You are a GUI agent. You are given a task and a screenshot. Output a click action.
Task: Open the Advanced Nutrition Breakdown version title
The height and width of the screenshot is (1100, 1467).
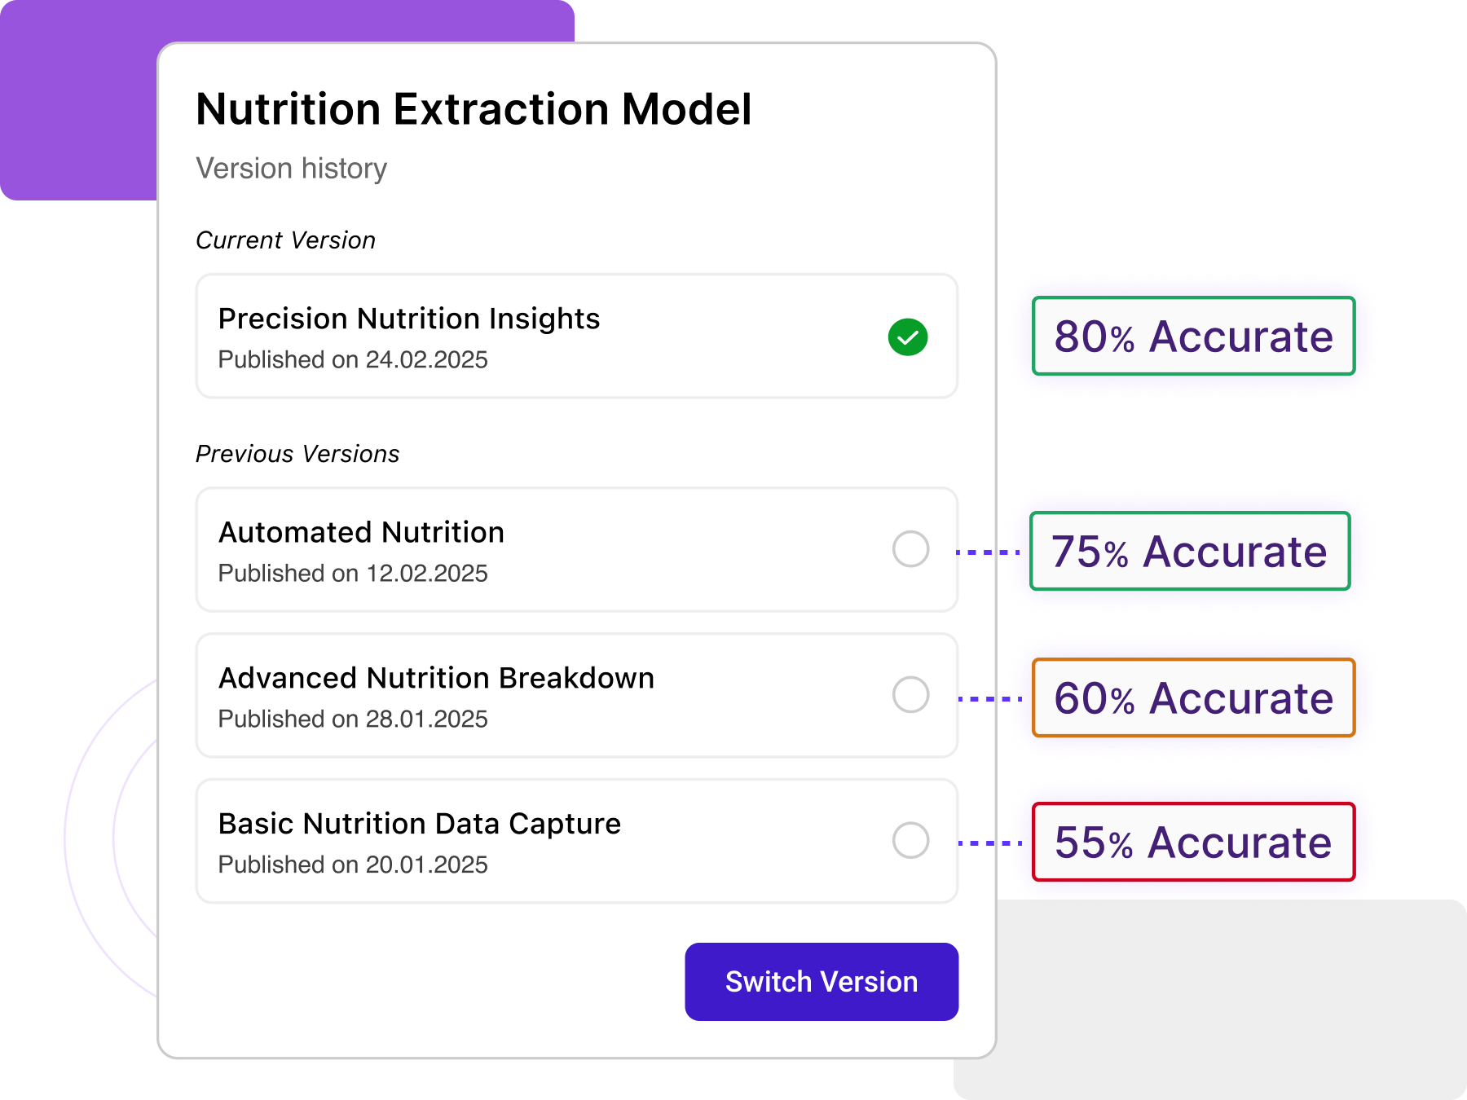tap(437, 678)
